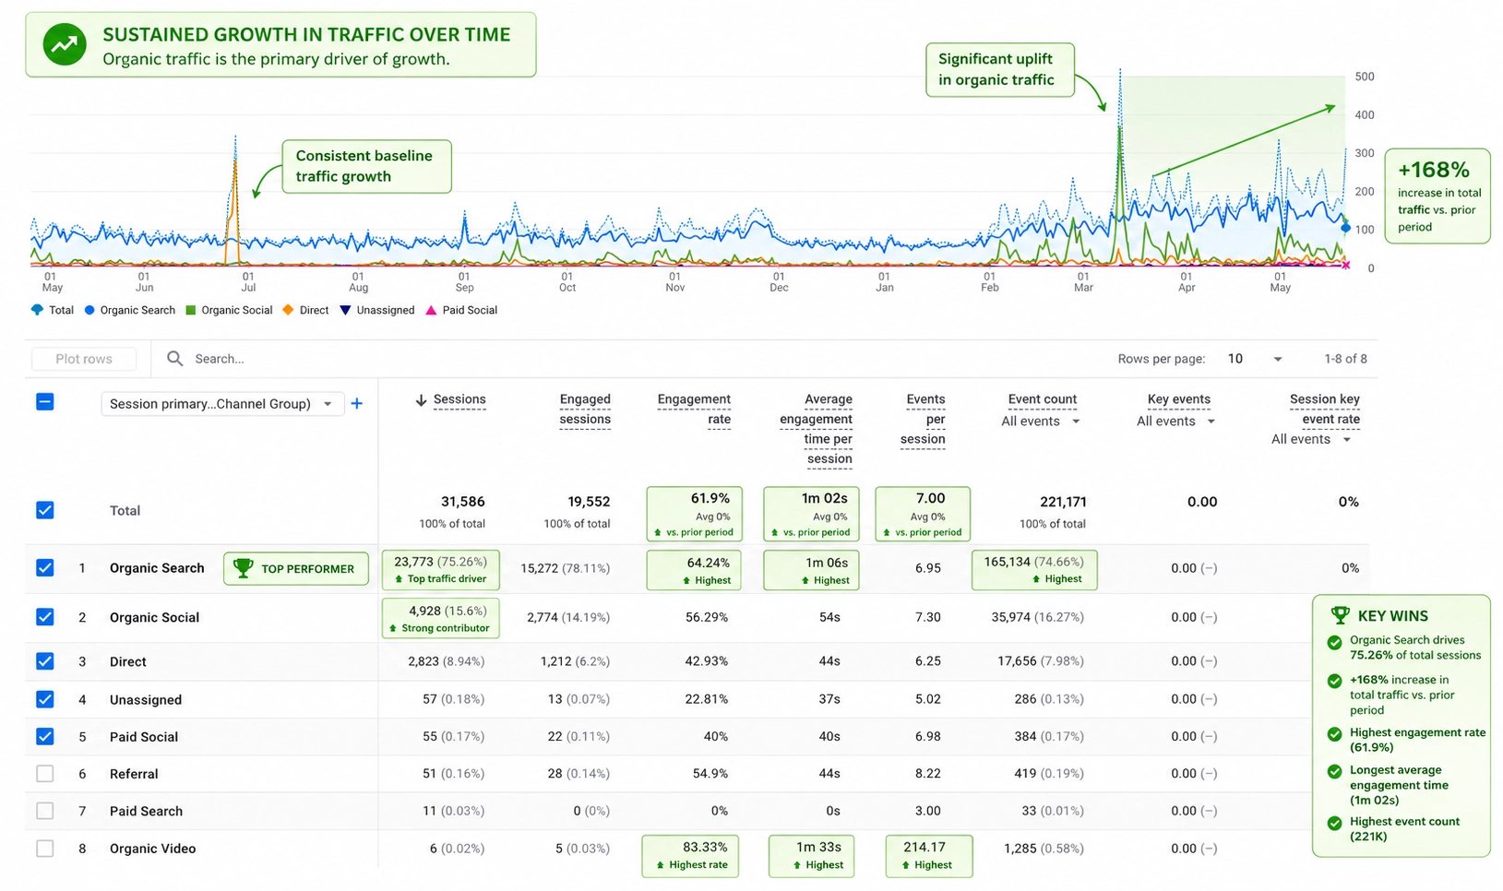The width and height of the screenshot is (1503, 891).
Task: Click the Key Wins trophy icon
Action: tap(1340, 615)
